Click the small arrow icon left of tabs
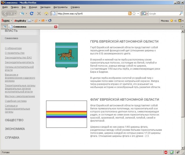The width and height of the screenshot is (185, 155). (x=4, y=27)
